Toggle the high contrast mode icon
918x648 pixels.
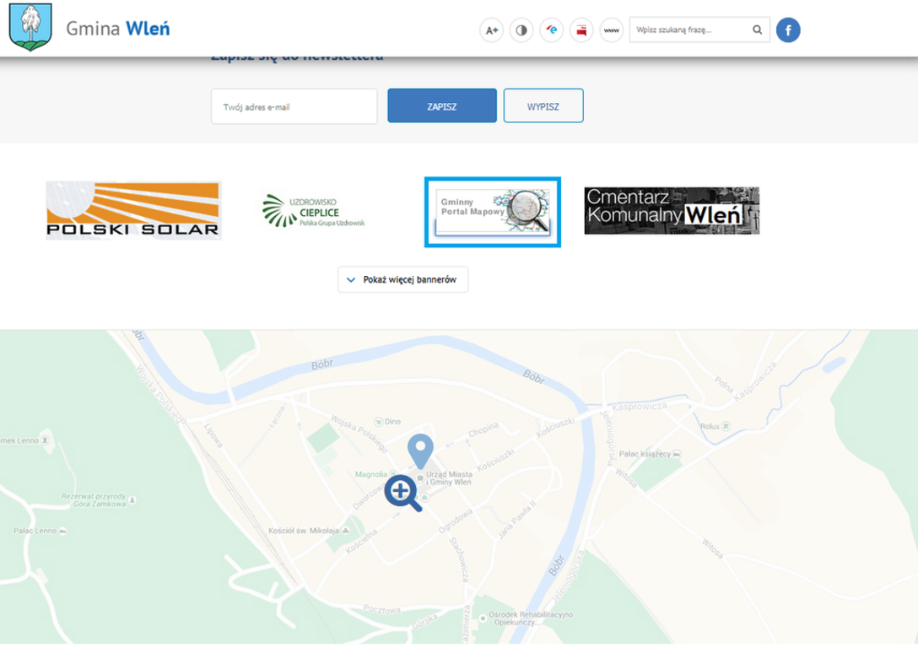click(521, 30)
